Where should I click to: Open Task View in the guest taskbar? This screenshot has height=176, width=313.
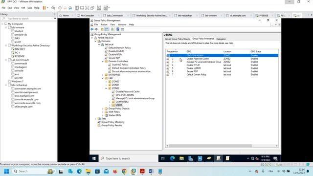(x=163, y=158)
